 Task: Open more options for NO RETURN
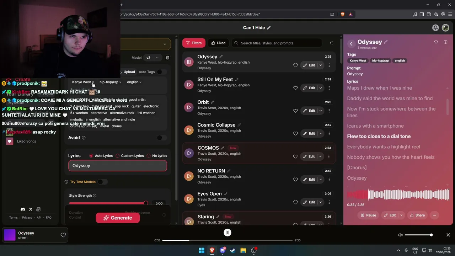[x=329, y=180]
